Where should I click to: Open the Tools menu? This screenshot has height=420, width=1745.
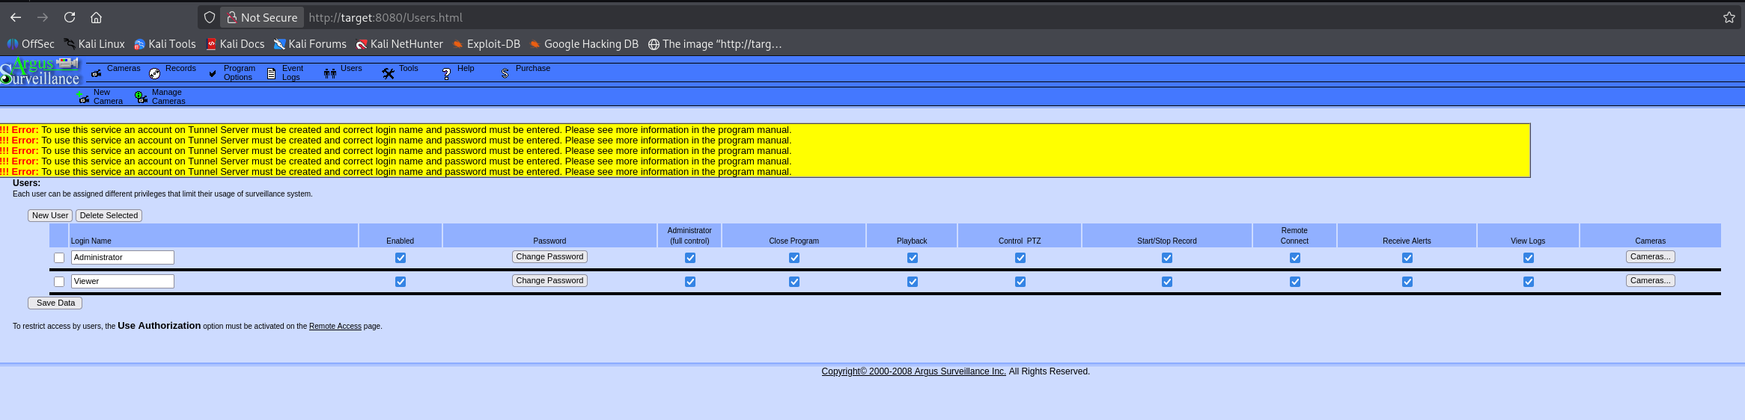(x=409, y=68)
